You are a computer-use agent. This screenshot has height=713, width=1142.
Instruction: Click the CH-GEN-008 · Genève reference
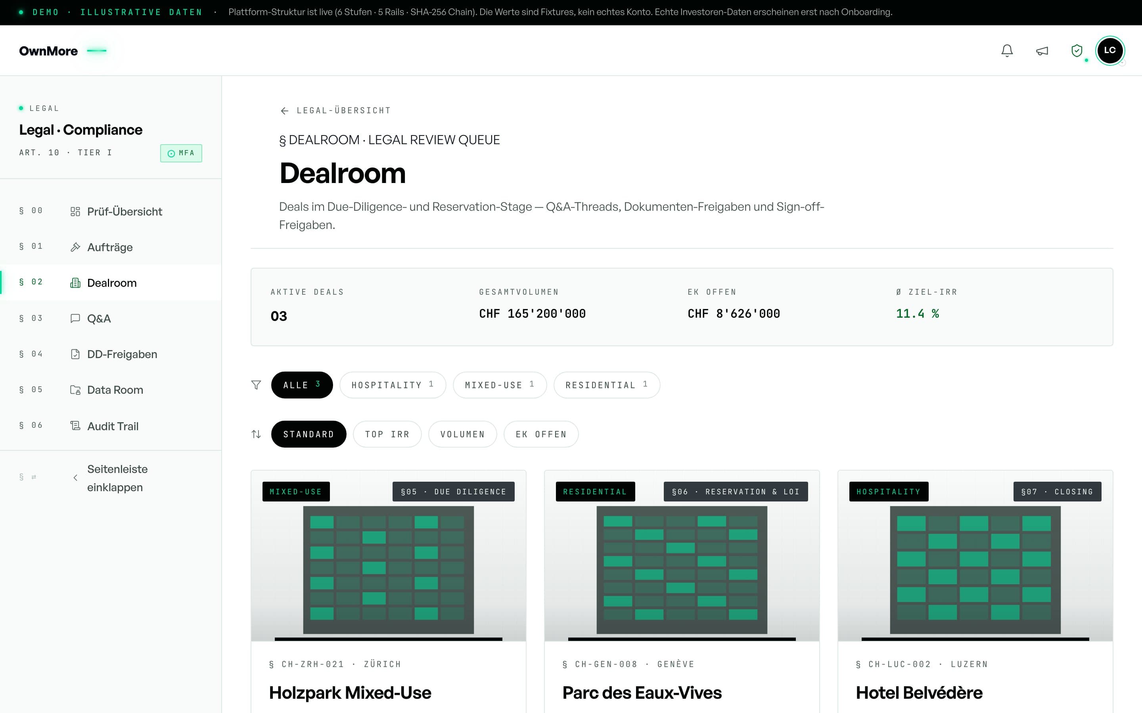[x=628, y=664]
